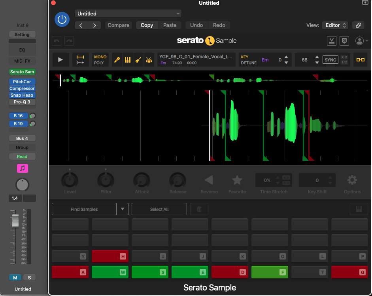Mute the channel with M button
This screenshot has width=372, height=296.
point(15,277)
